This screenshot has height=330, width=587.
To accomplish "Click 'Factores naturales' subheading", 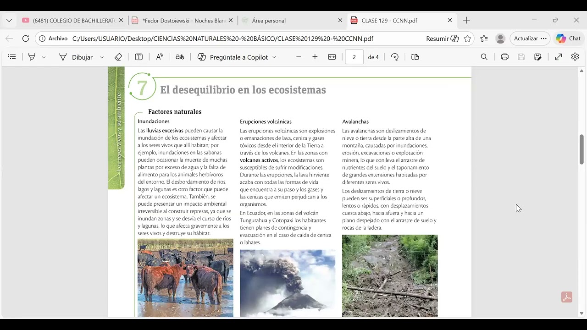I will (x=175, y=112).
